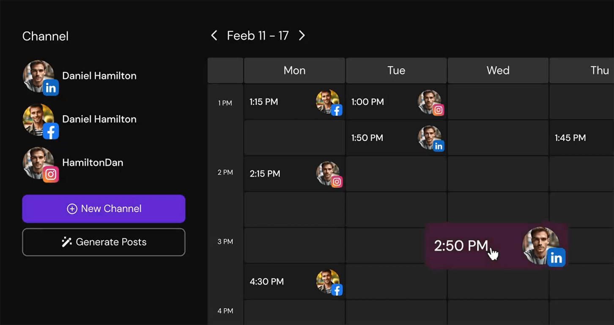Viewport: 614px width, 325px height.
Task: Click the Instagram avatar on Monday 2:15 PM post
Action: click(x=329, y=174)
